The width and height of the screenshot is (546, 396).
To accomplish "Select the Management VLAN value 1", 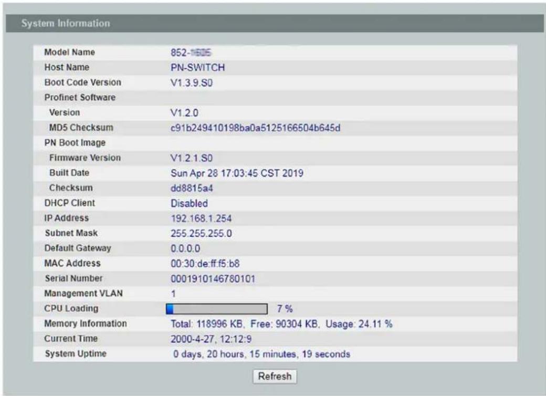I will point(173,294).
